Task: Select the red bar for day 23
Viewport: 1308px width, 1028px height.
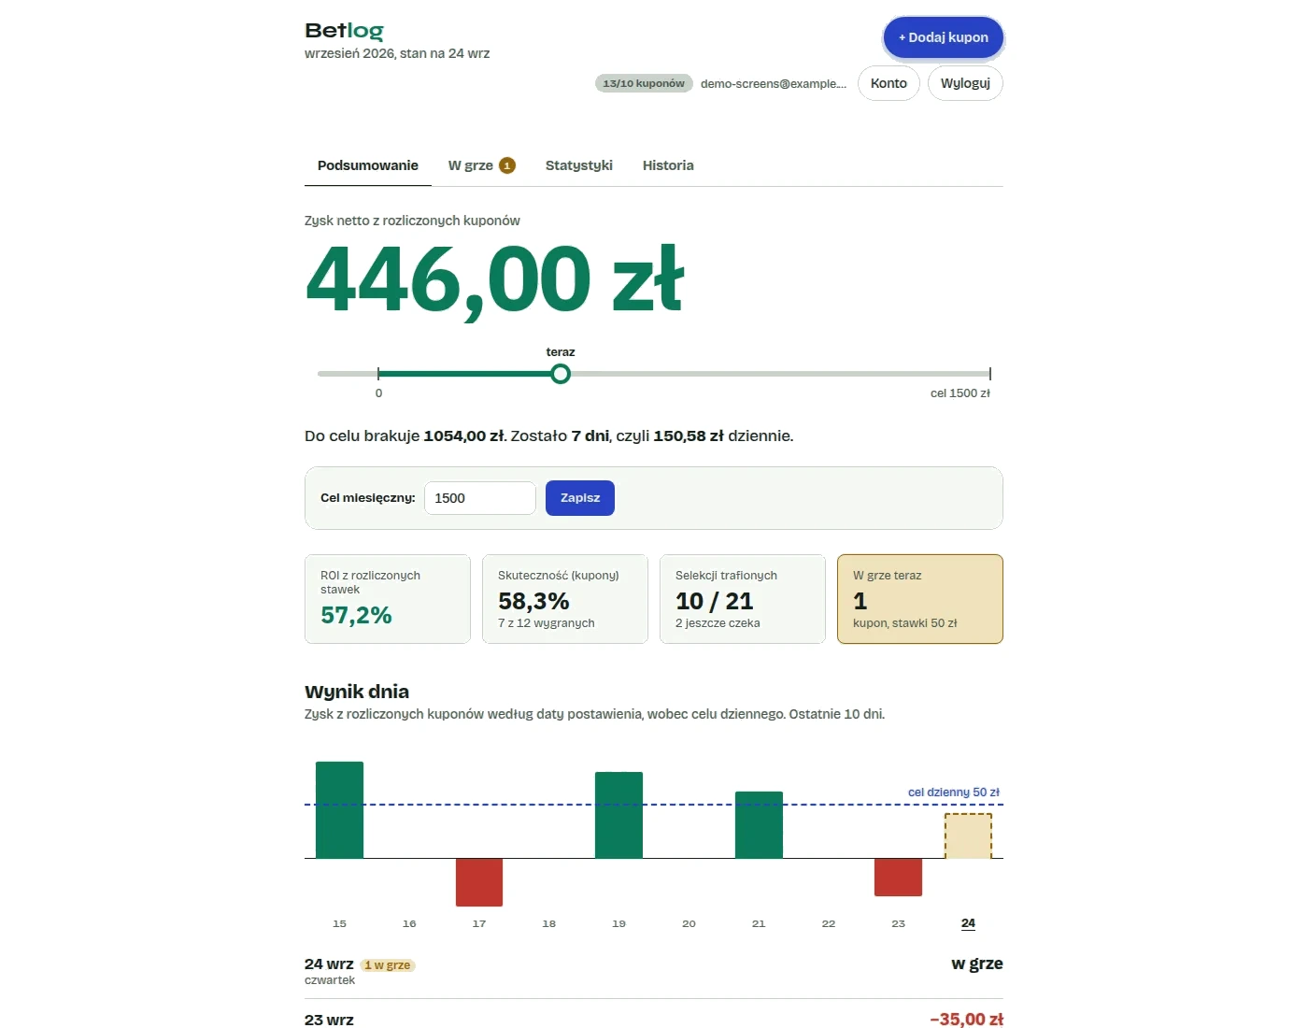Action: (898, 877)
